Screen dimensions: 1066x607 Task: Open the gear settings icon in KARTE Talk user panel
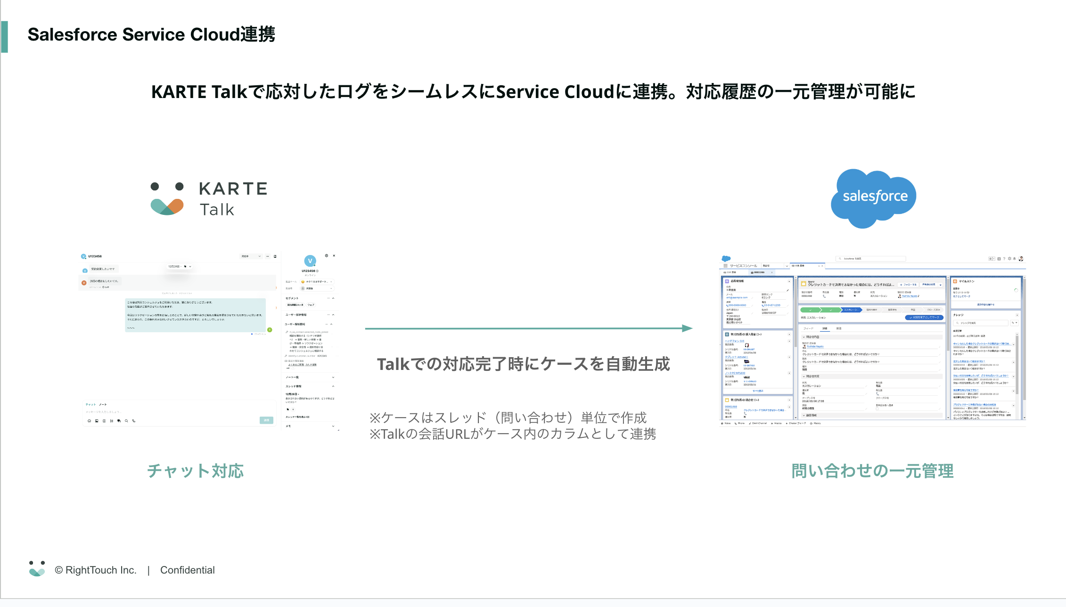point(327,255)
